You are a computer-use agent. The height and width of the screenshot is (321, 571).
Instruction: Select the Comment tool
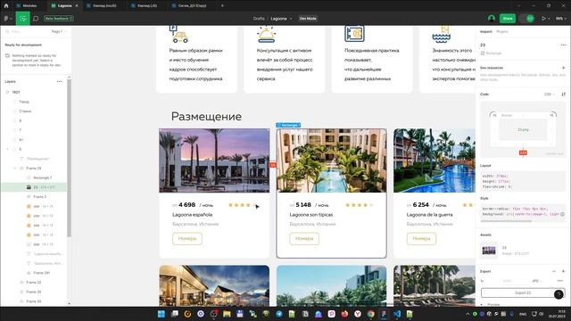(36, 18)
